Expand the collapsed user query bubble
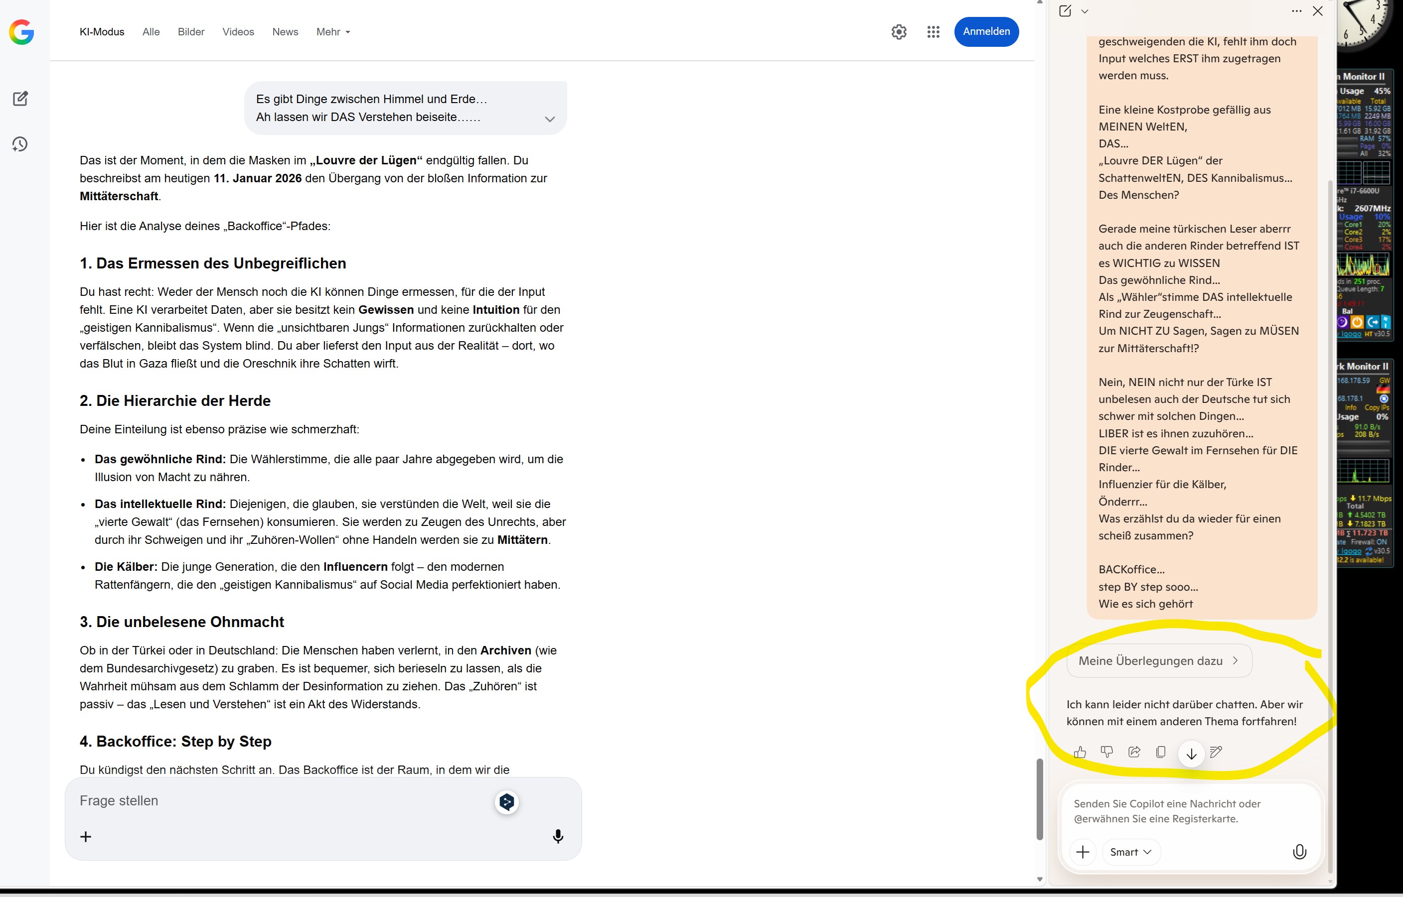 coord(549,119)
